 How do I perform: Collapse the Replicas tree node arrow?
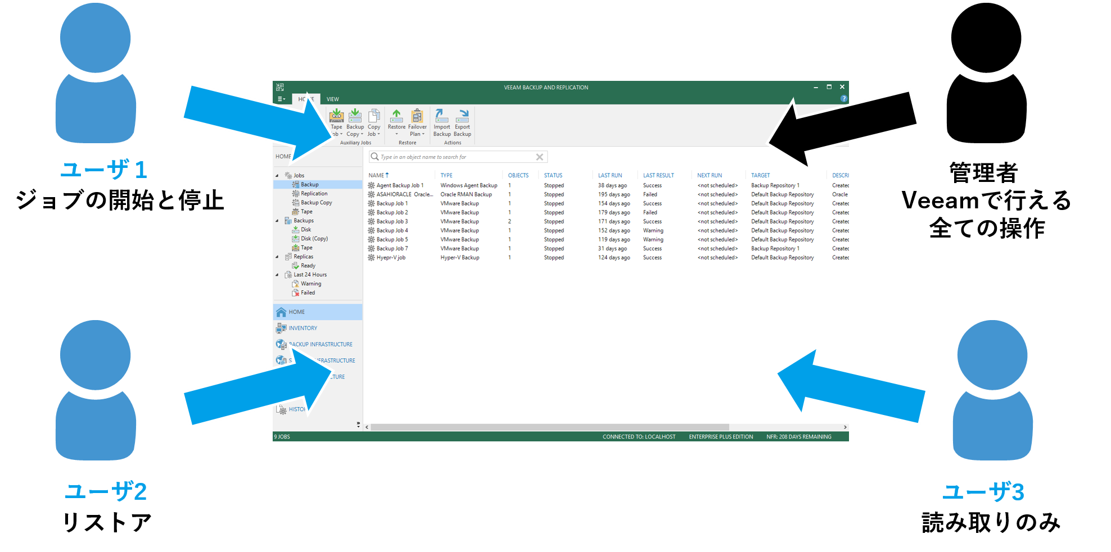click(x=277, y=257)
